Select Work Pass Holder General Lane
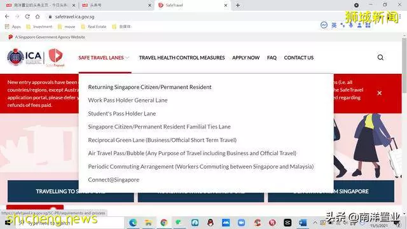 128,101
